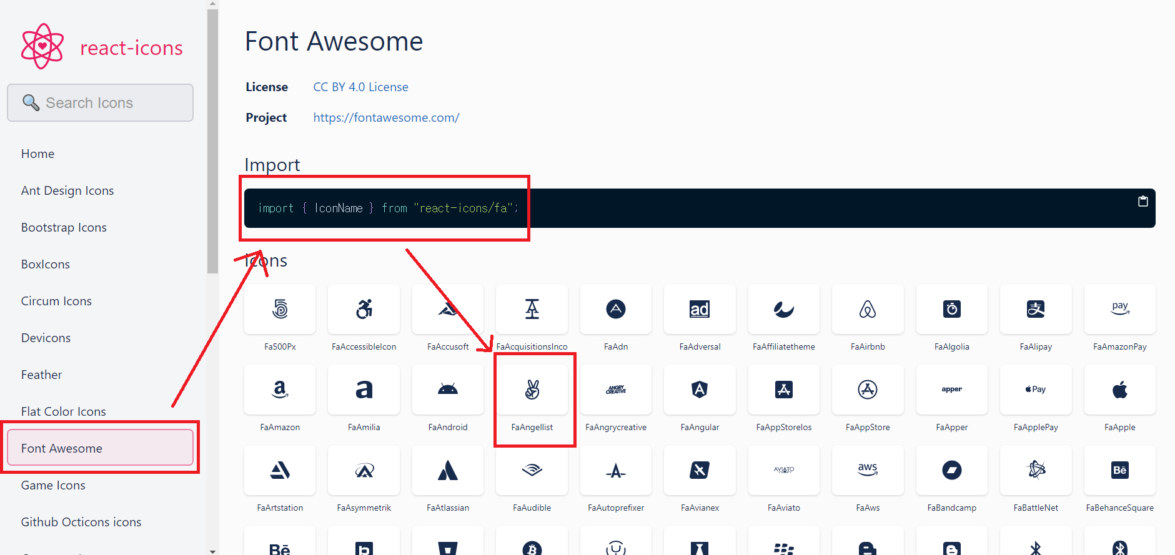Pick the FaBattleNet icon
This screenshot has height=555, width=1175.
(1036, 470)
